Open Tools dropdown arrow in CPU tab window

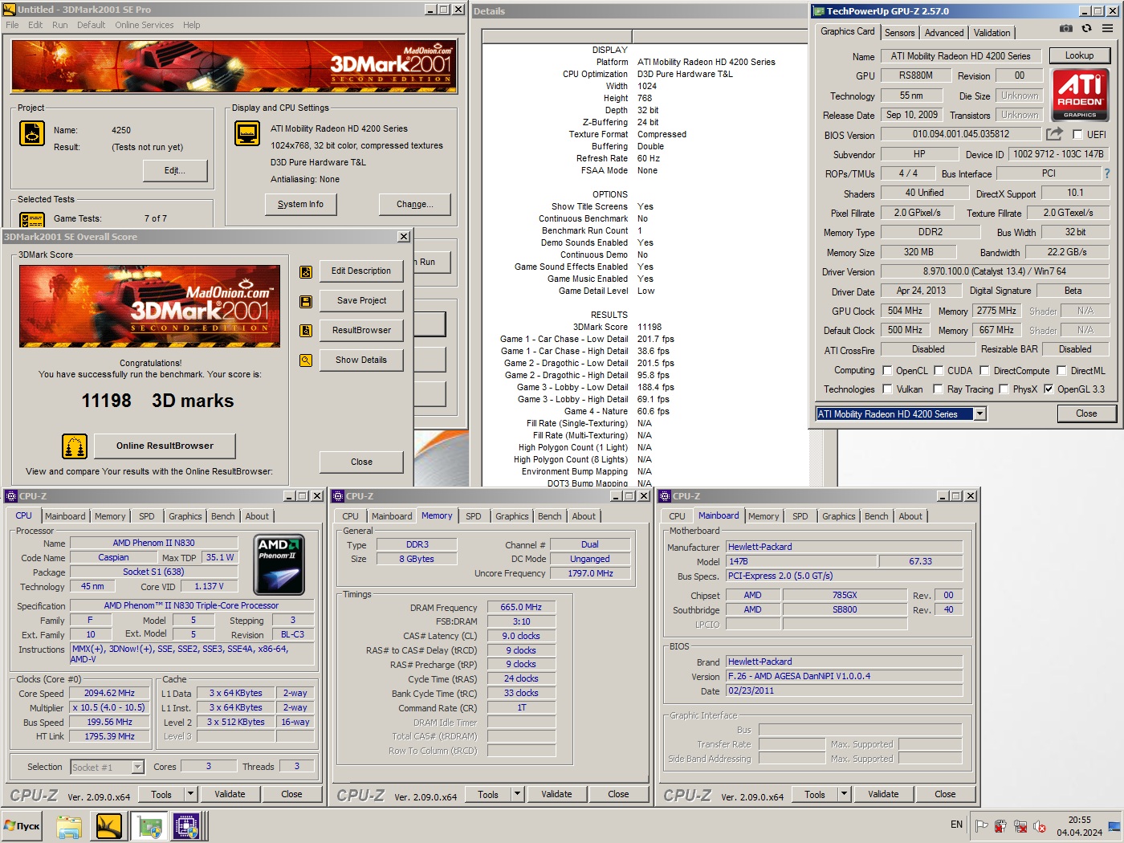coord(190,794)
